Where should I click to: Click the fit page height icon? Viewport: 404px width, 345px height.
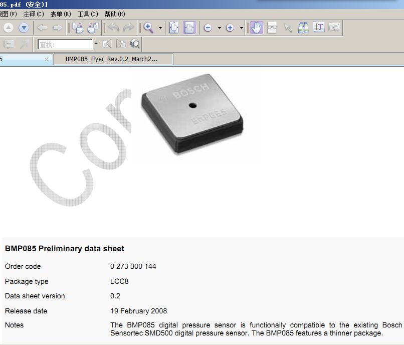point(174,28)
